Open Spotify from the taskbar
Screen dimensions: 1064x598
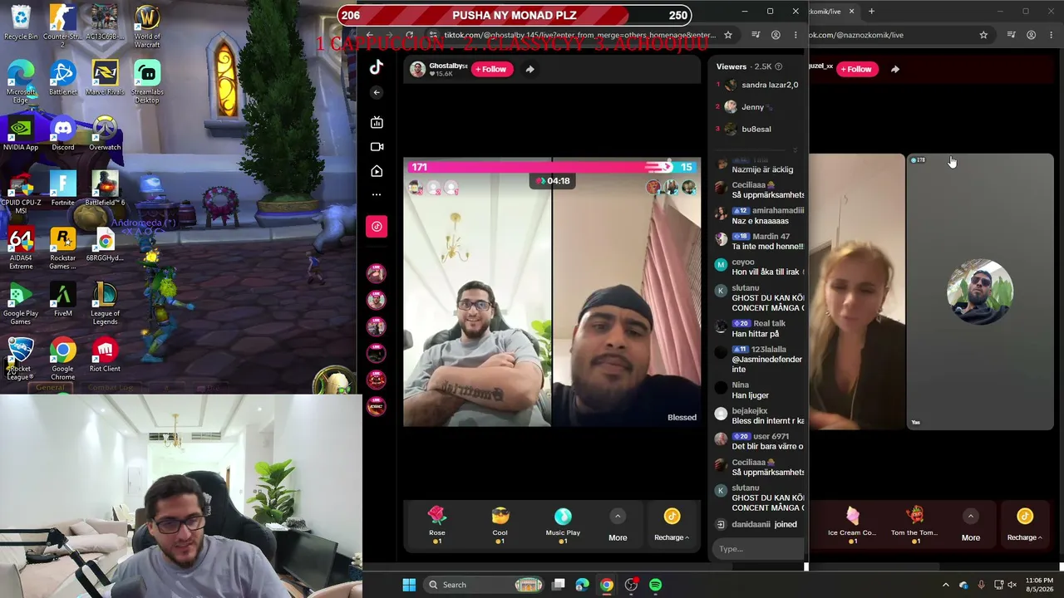click(656, 585)
